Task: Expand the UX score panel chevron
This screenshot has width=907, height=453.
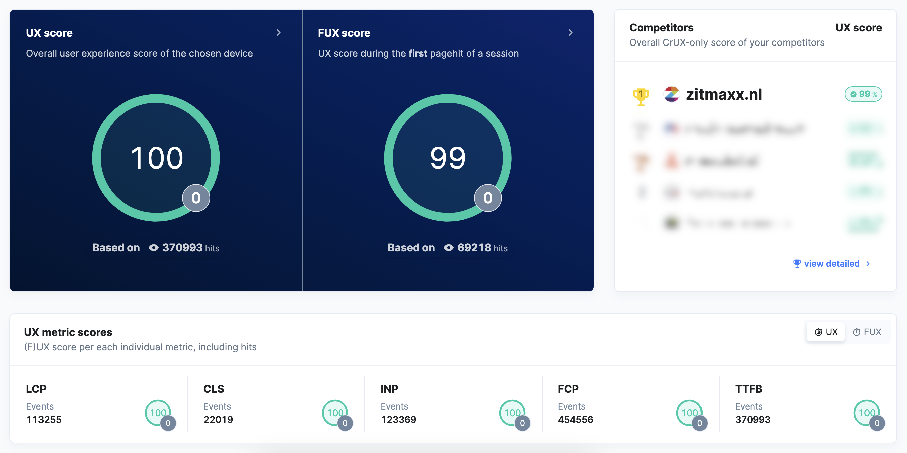Action: [x=278, y=33]
